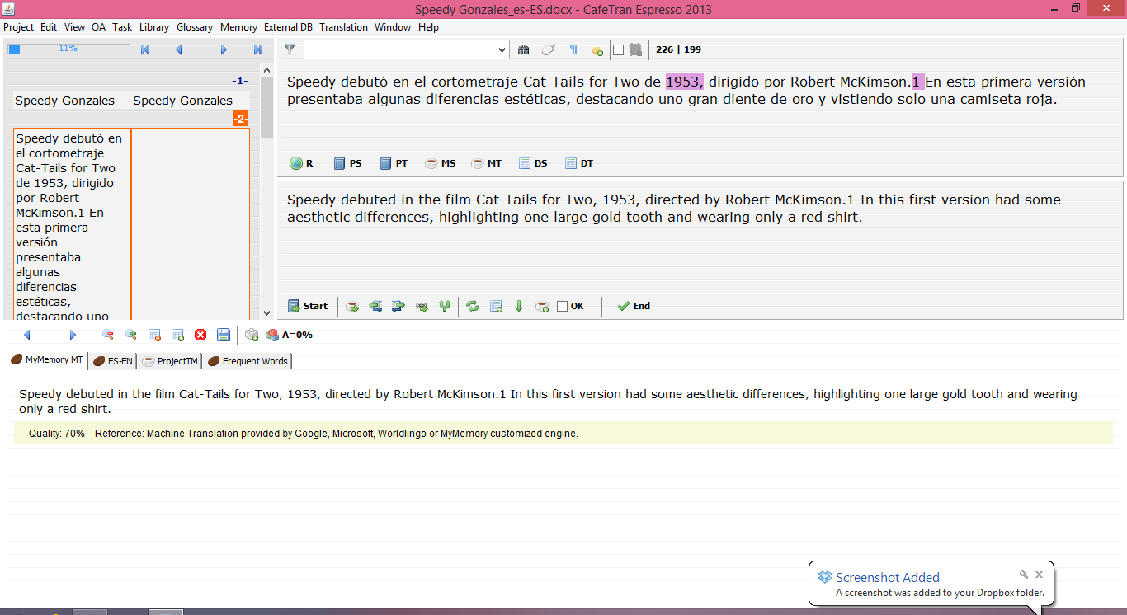
Task: Click the green down arrow icon
Action: click(519, 306)
